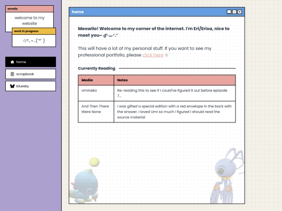This screenshot has height=211, width=282.
Task: Open the scrapbook navigation button
Action: pos(31,74)
